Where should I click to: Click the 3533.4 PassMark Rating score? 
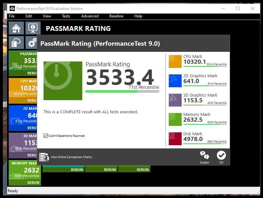tap(120, 77)
